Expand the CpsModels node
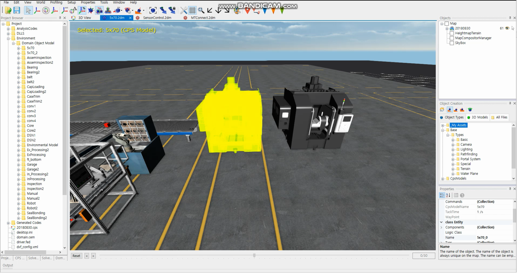This screenshot has height=273, width=517. 443,179
